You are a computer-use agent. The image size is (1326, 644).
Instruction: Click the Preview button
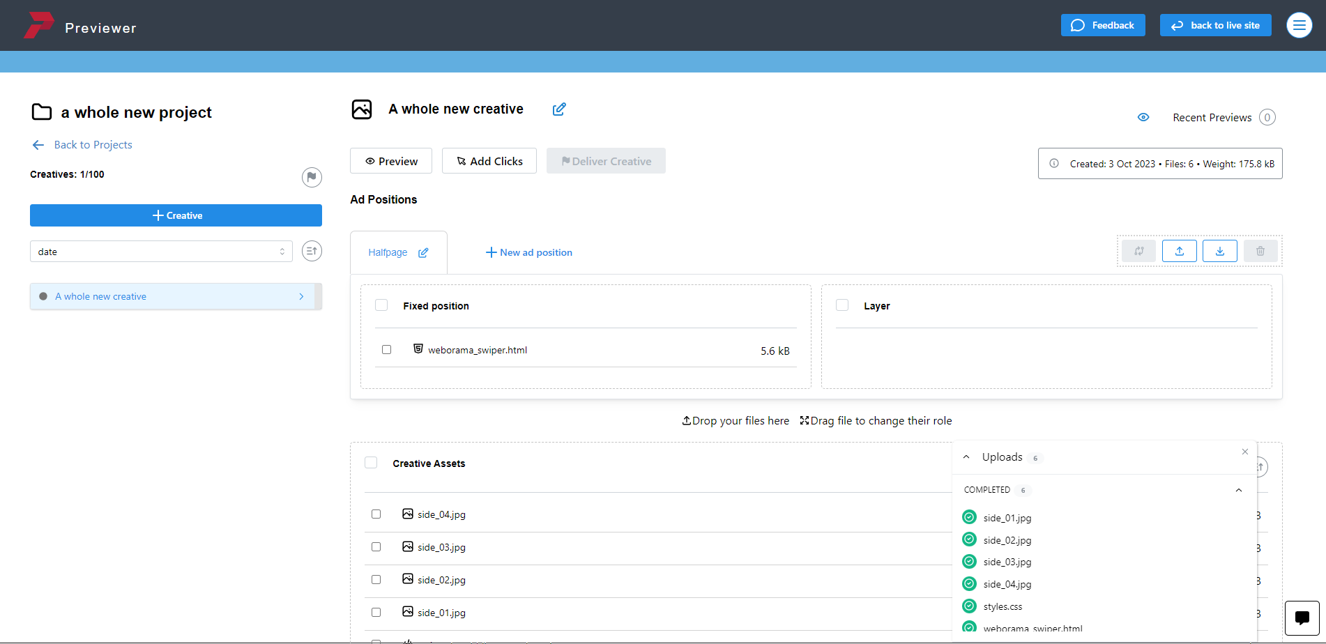point(391,161)
